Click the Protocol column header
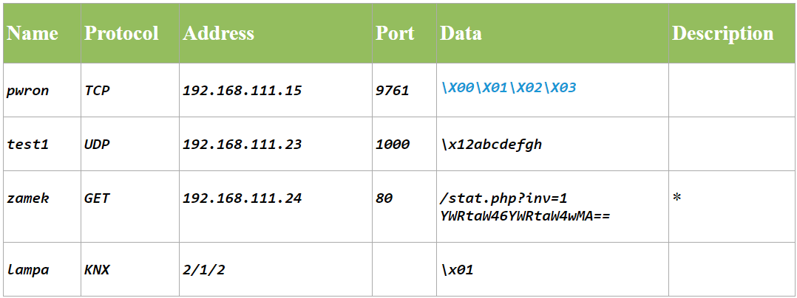Image resolution: width=797 pixels, height=298 pixels. [121, 34]
